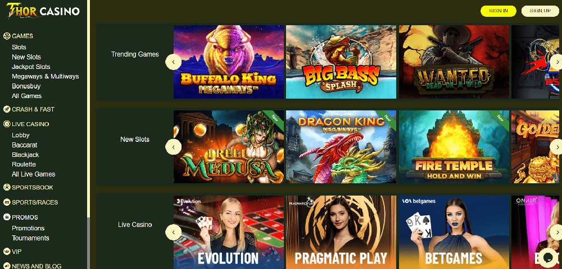
Task: Click the Thor Casino logo
Action: click(43, 11)
